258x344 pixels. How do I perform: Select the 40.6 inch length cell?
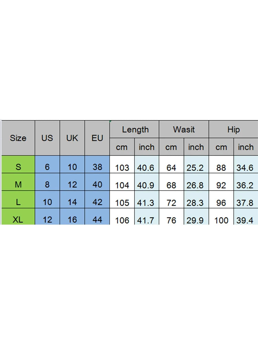coord(147,168)
